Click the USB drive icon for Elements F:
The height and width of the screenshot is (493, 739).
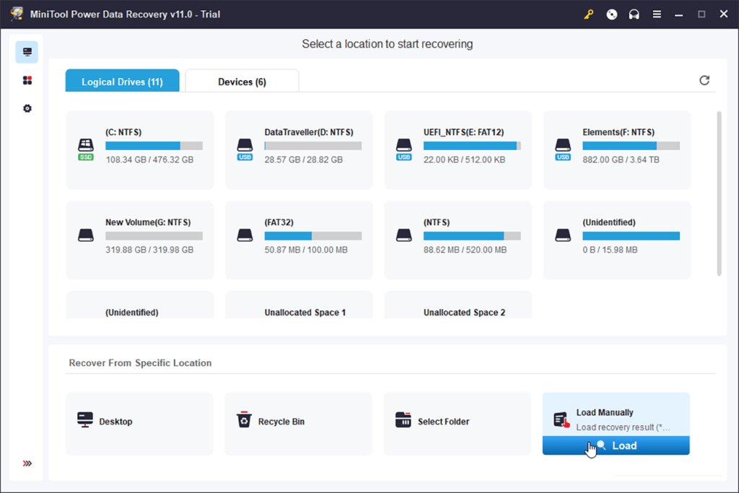coord(563,149)
